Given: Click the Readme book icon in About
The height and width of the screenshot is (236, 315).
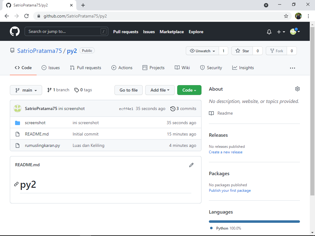Looking at the screenshot, I should click(211, 113).
